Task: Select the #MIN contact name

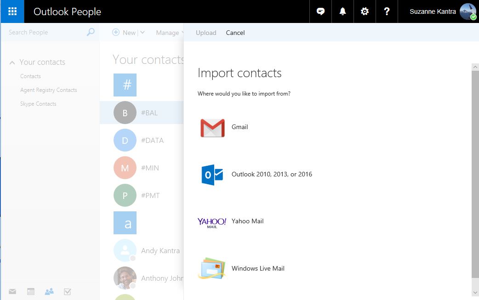Action: pyautogui.click(x=150, y=168)
